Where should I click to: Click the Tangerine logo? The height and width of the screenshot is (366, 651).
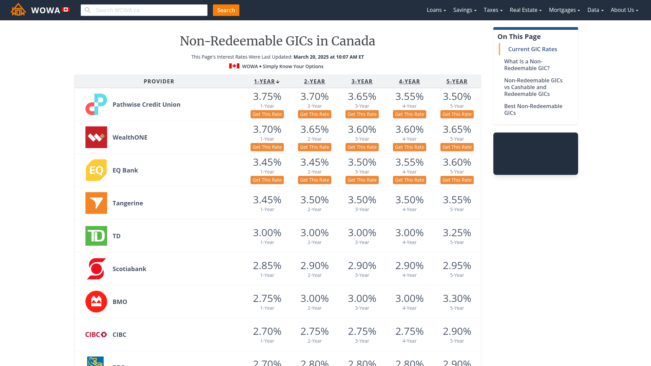(96, 203)
